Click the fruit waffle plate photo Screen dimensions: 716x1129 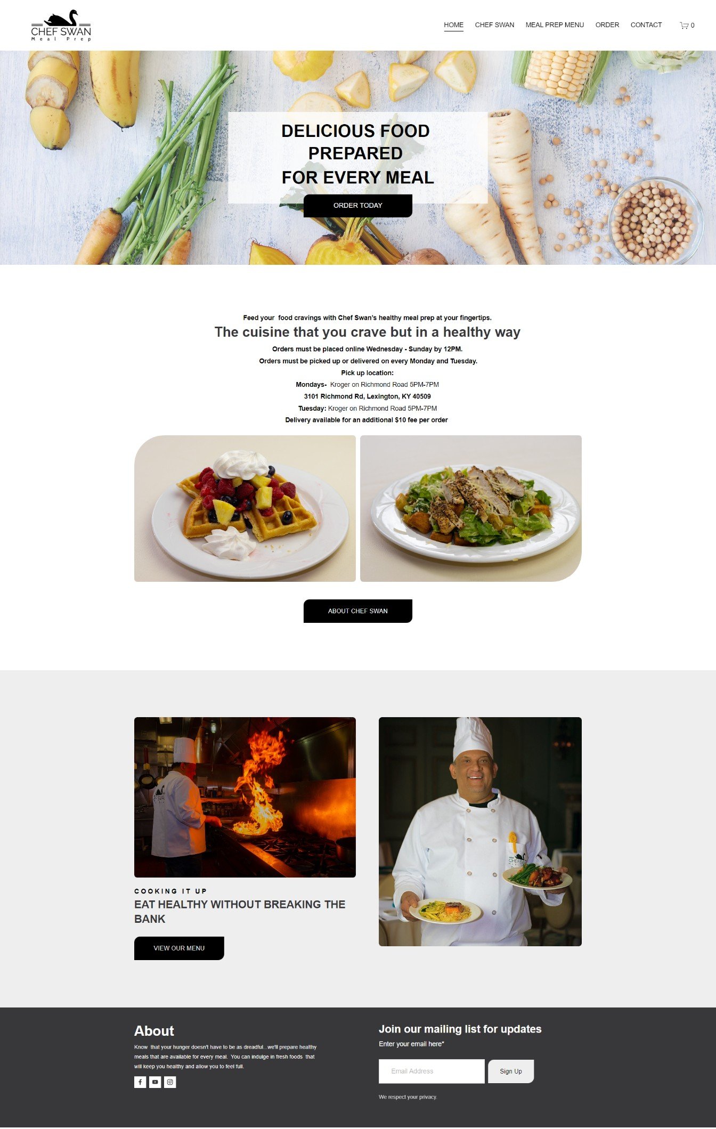(x=245, y=508)
